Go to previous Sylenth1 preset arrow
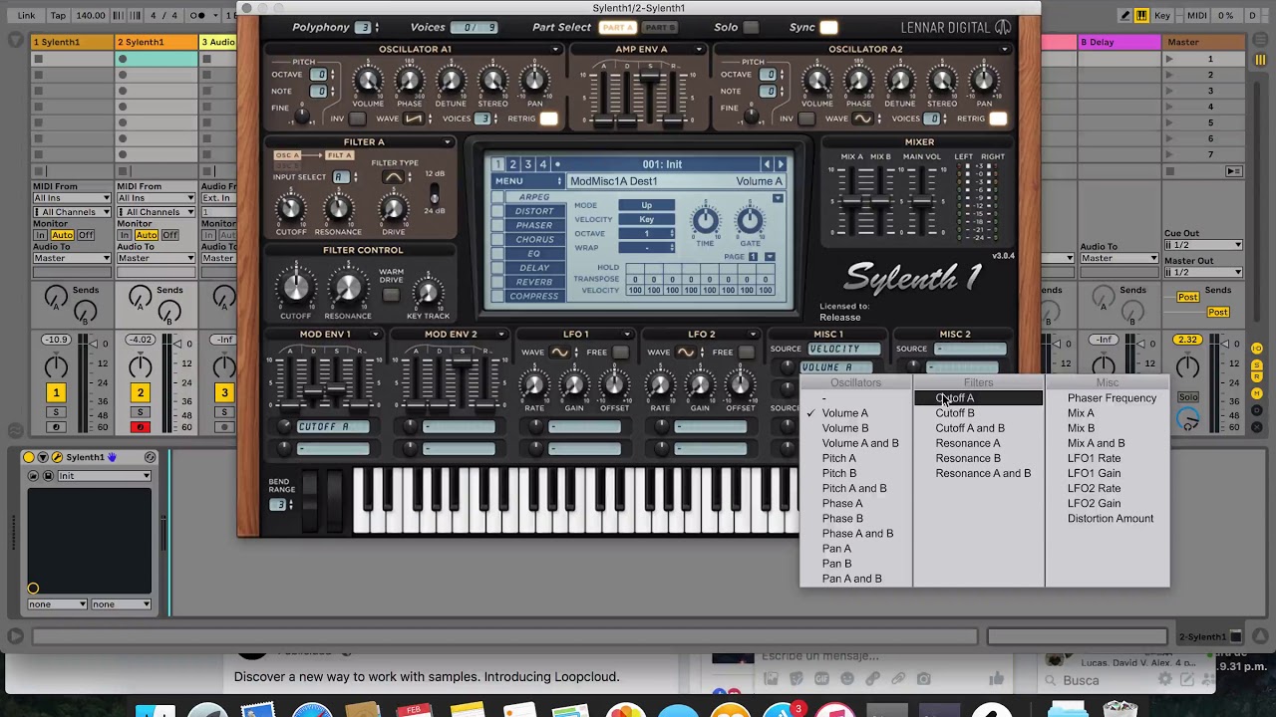Screen dimensions: 1276x717 click(767, 164)
